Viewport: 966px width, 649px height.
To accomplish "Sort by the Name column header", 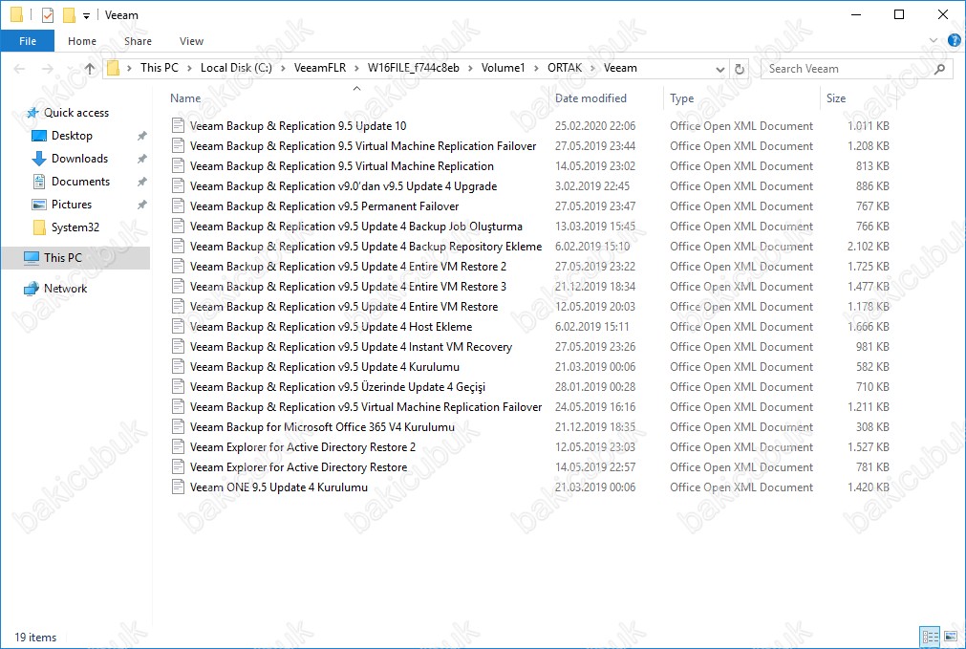I will click(185, 98).
